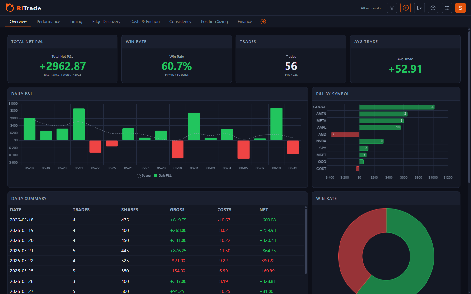The image size is (471, 294).
Task: Click the 60.7% win rate value
Action: pos(177,66)
